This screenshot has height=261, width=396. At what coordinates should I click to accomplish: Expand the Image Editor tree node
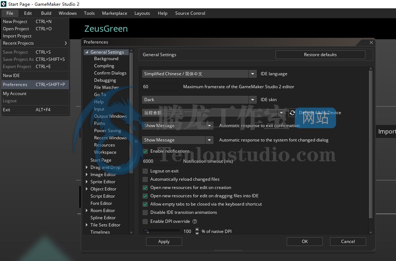click(x=87, y=175)
